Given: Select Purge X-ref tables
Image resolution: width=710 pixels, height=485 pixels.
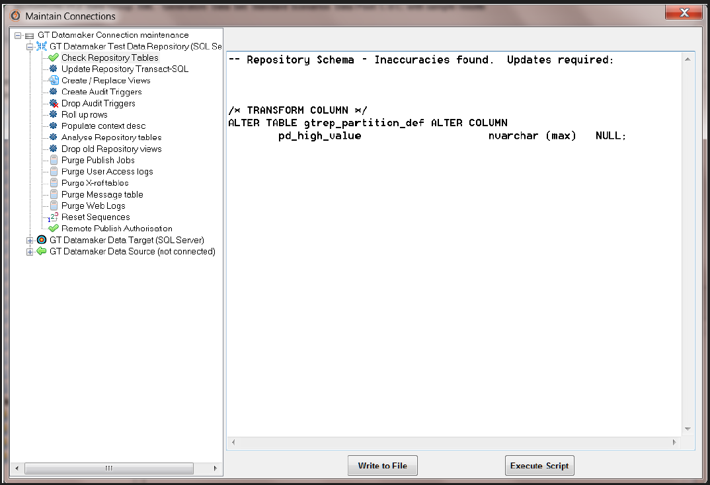Looking at the screenshot, I should (95, 183).
